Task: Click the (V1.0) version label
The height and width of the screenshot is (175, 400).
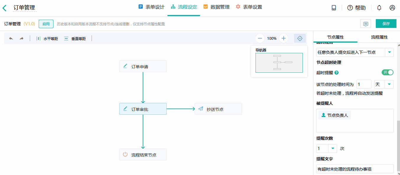Action: pyautogui.click(x=29, y=24)
